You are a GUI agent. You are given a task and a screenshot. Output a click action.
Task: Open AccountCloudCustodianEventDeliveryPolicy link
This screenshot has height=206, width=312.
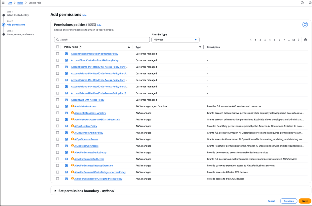pos(95,60)
